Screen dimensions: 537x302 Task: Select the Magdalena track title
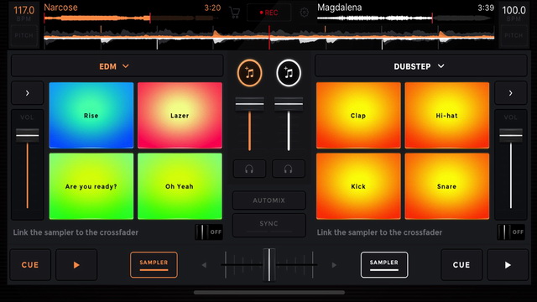click(339, 8)
